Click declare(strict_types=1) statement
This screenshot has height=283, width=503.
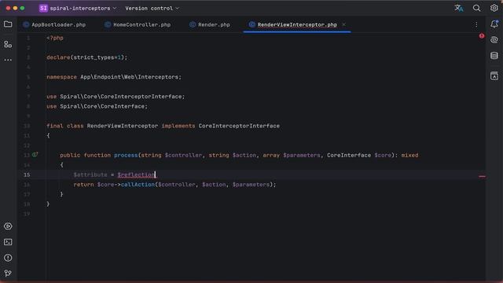[87, 57]
